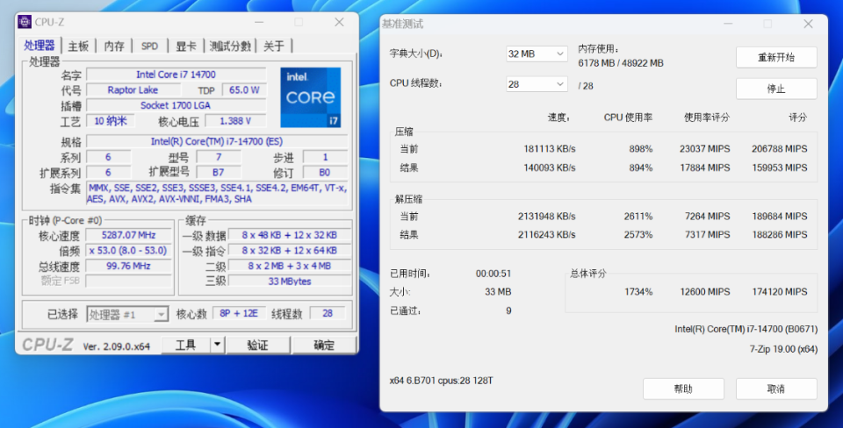Click the 代号 value Raptor Lake
Screen dimensions: 843x428
point(133,89)
